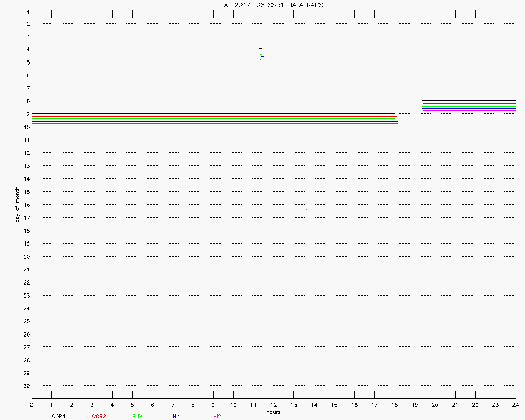Viewport: 525px width, 420px height.
Task: Select day 1 at top of y-axis
Action: [x=27, y=10]
